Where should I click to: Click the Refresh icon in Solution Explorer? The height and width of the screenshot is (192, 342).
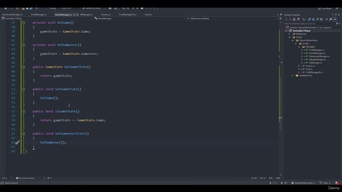tap(314, 19)
